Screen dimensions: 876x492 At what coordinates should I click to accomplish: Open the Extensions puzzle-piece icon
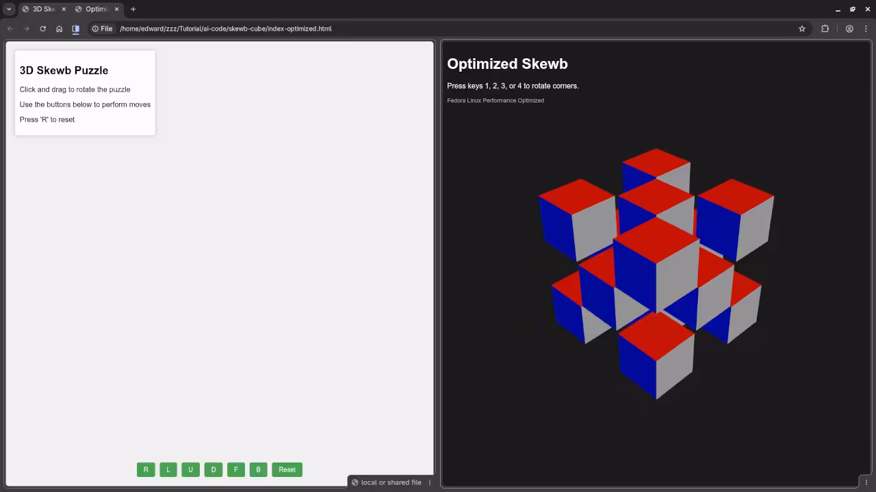825,29
